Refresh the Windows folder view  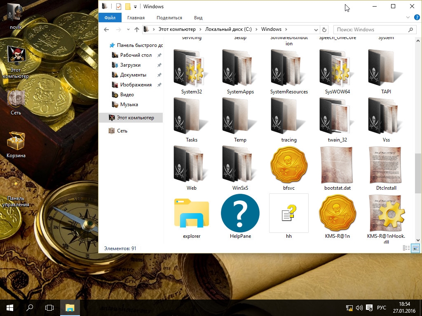[324, 30]
